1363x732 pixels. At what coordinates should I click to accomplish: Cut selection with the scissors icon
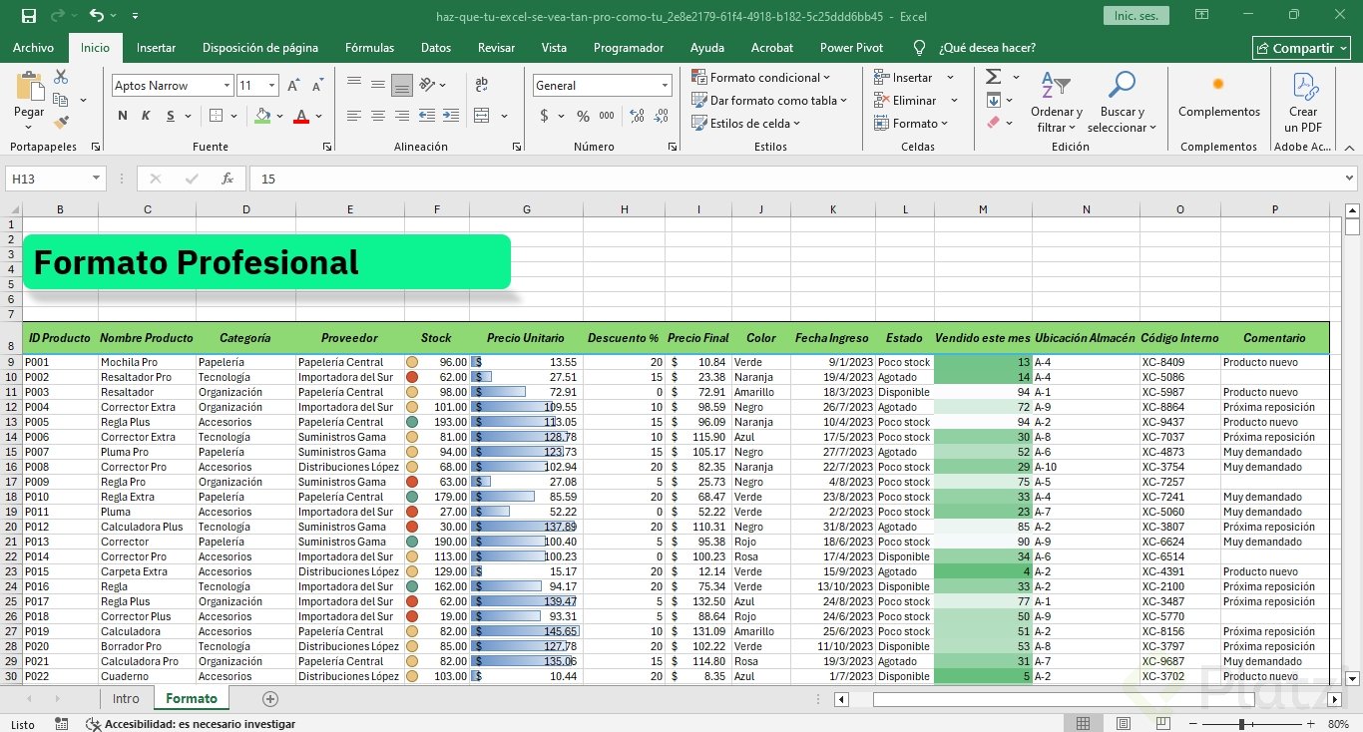coord(61,77)
